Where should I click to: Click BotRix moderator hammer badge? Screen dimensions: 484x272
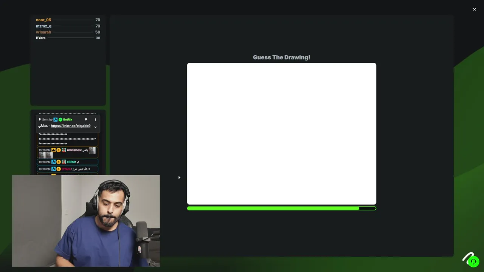click(x=55, y=120)
